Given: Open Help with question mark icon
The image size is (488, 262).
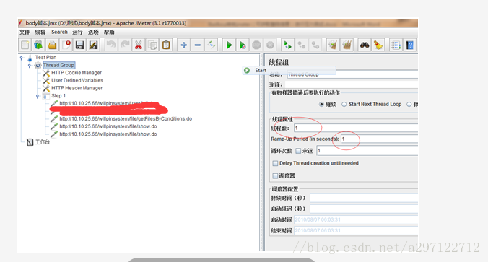Looking at the screenshot, I should tap(410, 45).
